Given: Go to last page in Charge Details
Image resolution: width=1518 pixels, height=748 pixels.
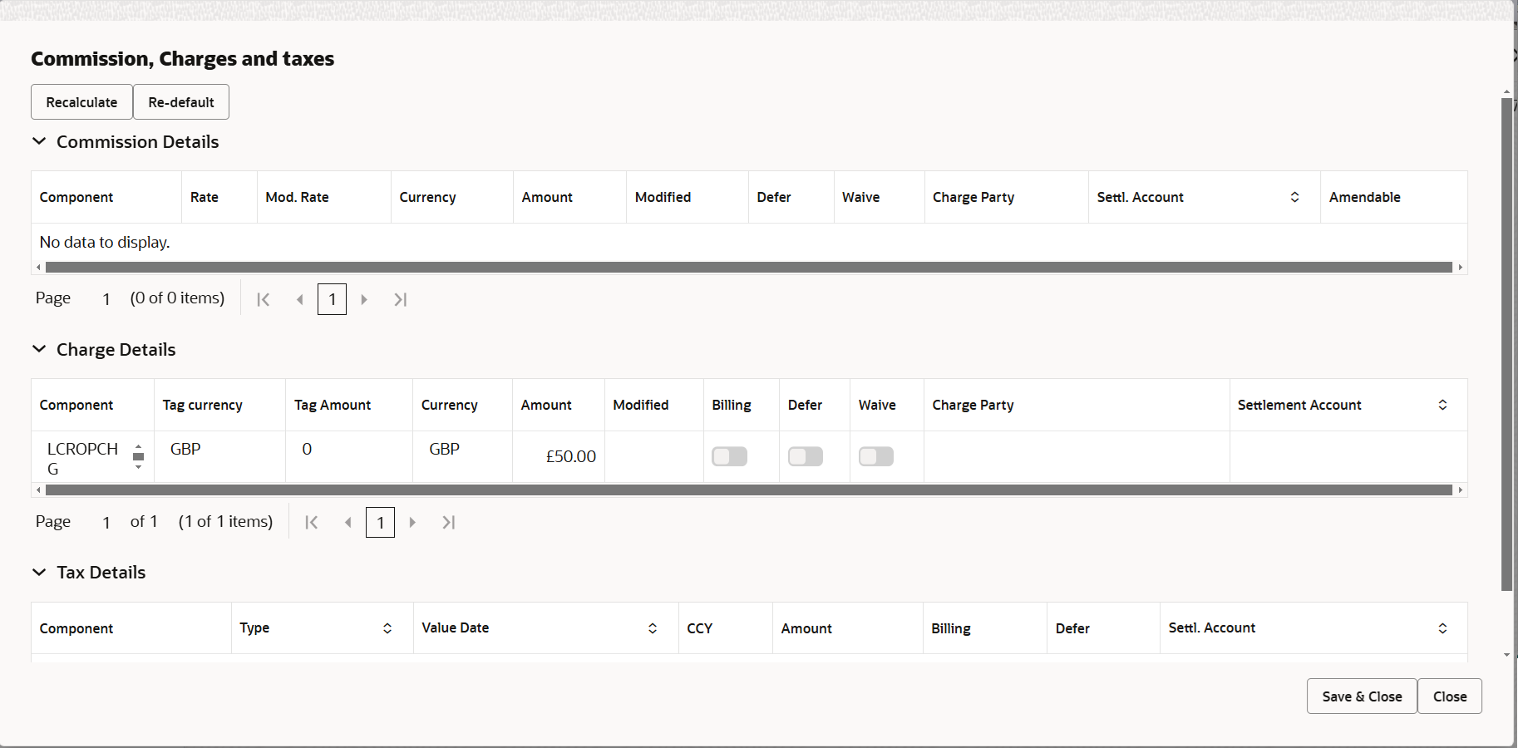Looking at the screenshot, I should tap(448, 522).
